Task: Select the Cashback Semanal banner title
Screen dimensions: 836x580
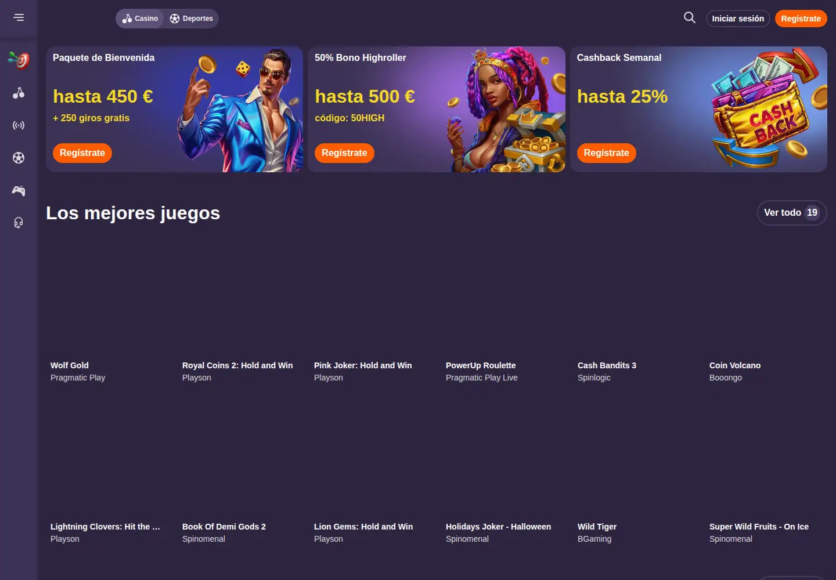Action: click(619, 58)
